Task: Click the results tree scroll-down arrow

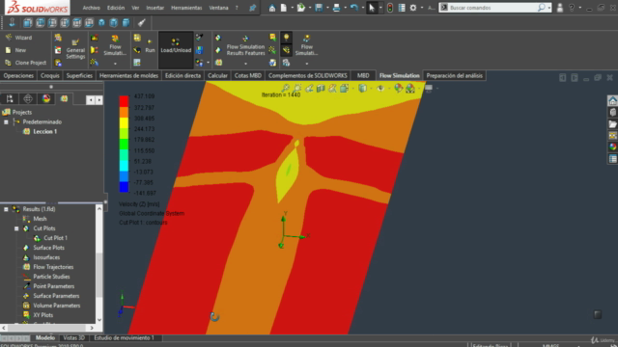Action: tap(98, 320)
